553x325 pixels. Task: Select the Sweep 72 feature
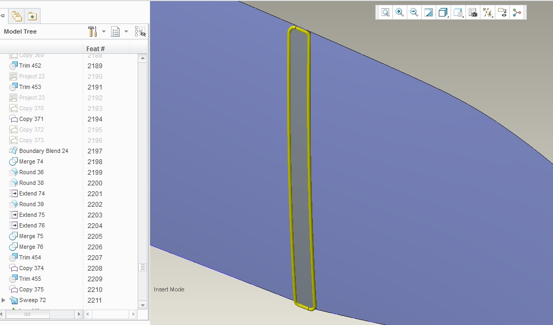33,300
